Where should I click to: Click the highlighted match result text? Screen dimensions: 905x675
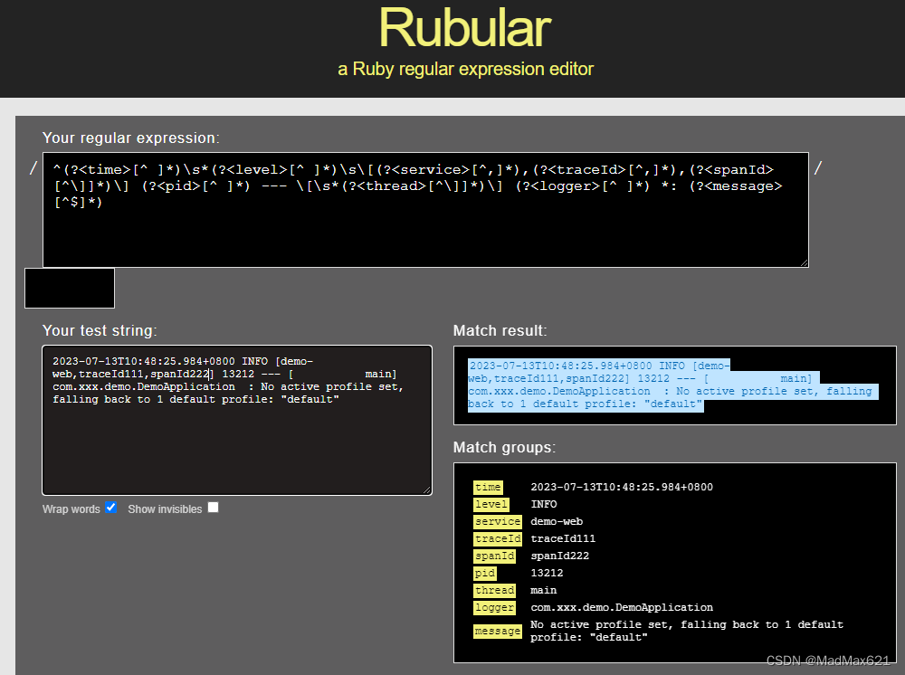(670, 385)
